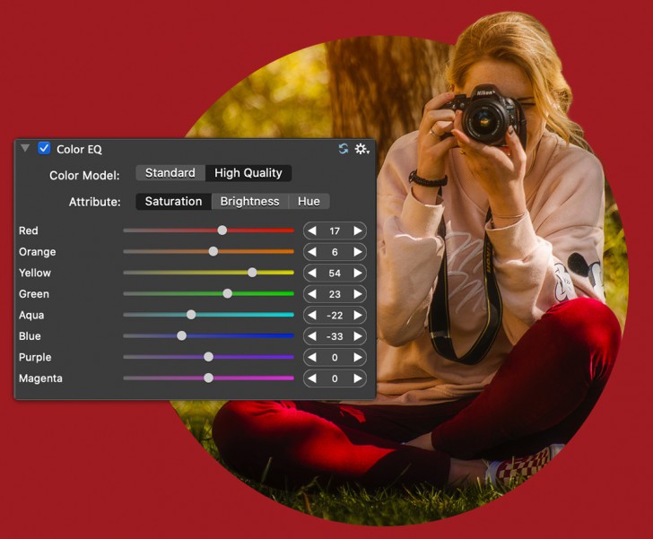Click the Color EQ reset arrows icon

344,149
